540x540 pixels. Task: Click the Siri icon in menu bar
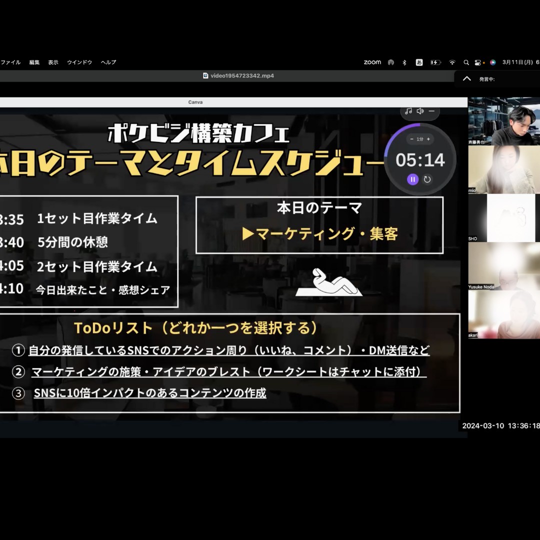(x=492, y=62)
